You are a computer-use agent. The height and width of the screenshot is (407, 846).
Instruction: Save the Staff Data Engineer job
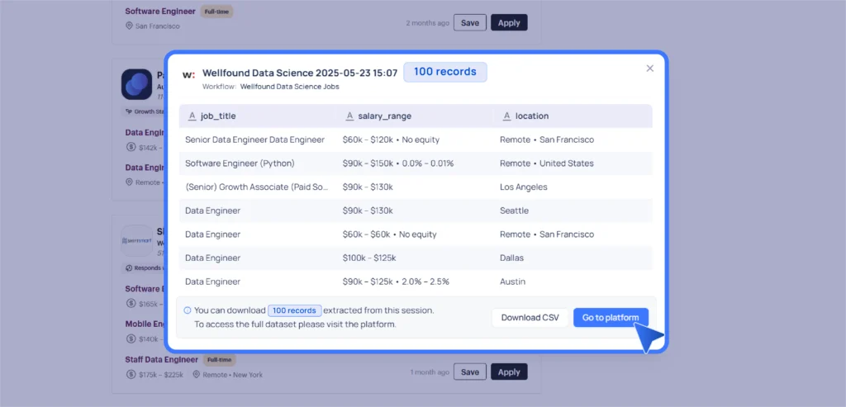tap(470, 372)
